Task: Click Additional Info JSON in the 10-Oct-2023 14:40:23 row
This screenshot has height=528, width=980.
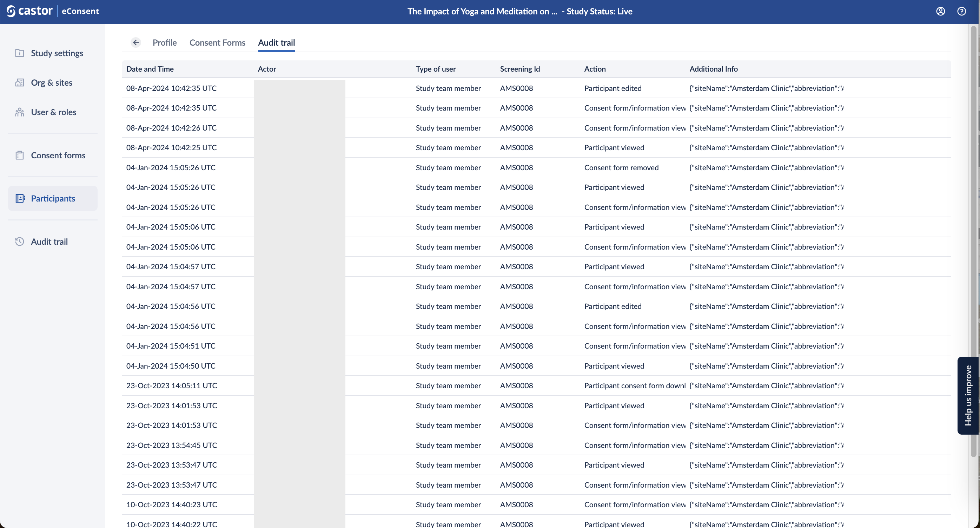Action: coord(766,504)
